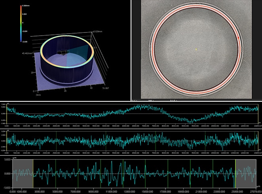262x194 pixels.
Task: Select the left yellow cursor line in bottom graph
Action: (33, 174)
